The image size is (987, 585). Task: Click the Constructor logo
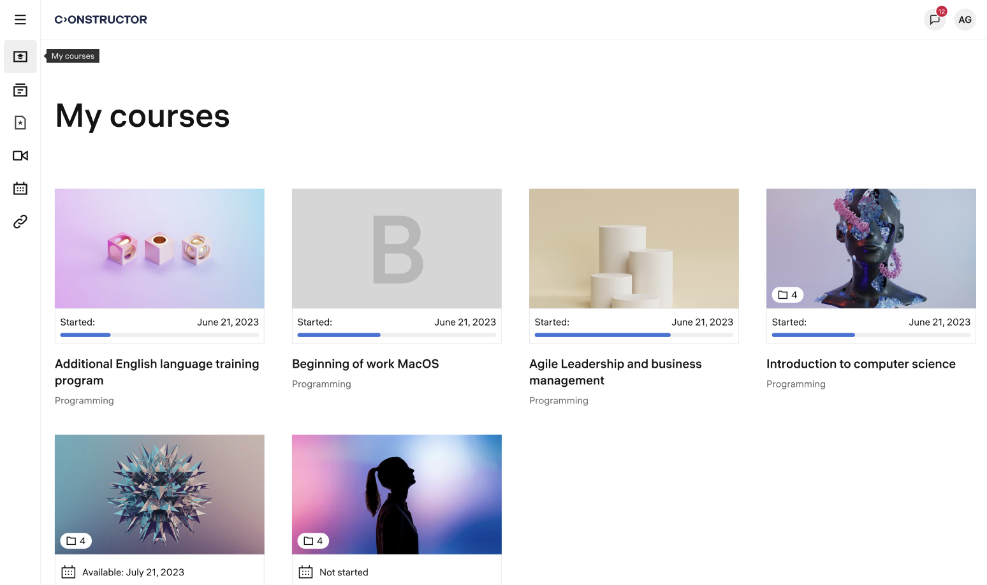(101, 19)
